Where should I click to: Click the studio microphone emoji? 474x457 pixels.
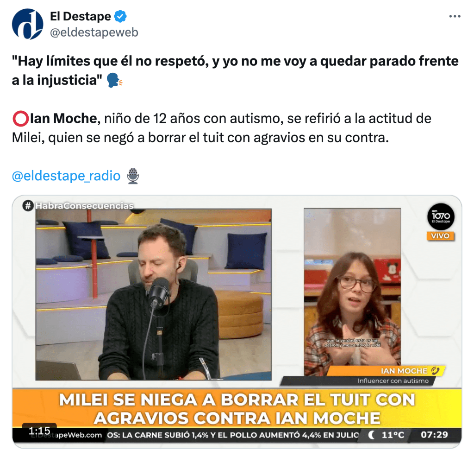click(133, 176)
